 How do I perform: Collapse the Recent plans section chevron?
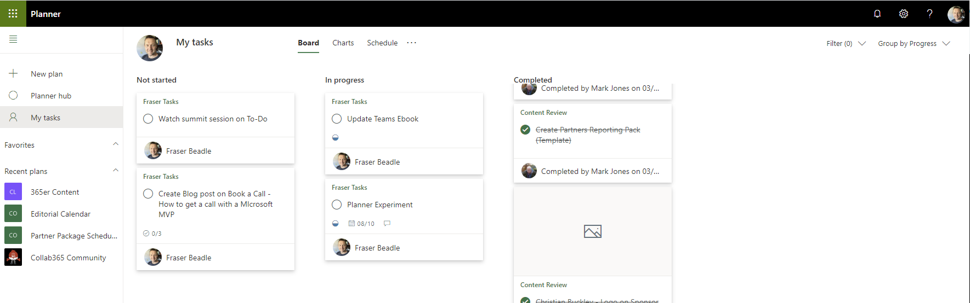pyautogui.click(x=116, y=170)
